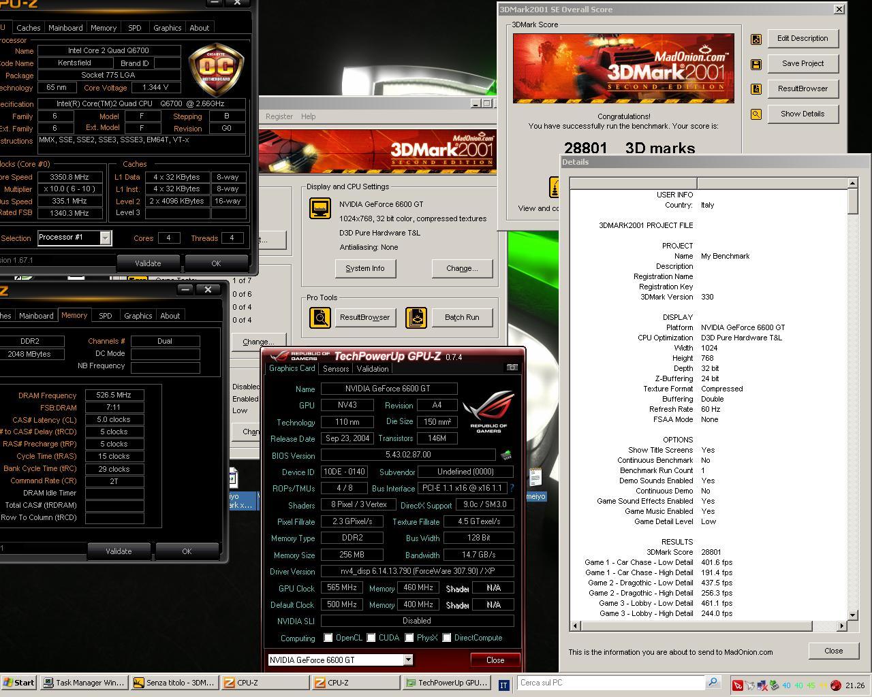
Task: Toggle the DirectCompute checkbox in GPU-Z
Action: pyautogui.click(x=447, y=638)
